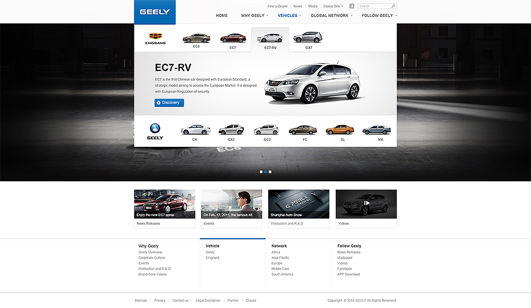Select the GX7 car tab
531x308 pixels.
pos(308,40)
